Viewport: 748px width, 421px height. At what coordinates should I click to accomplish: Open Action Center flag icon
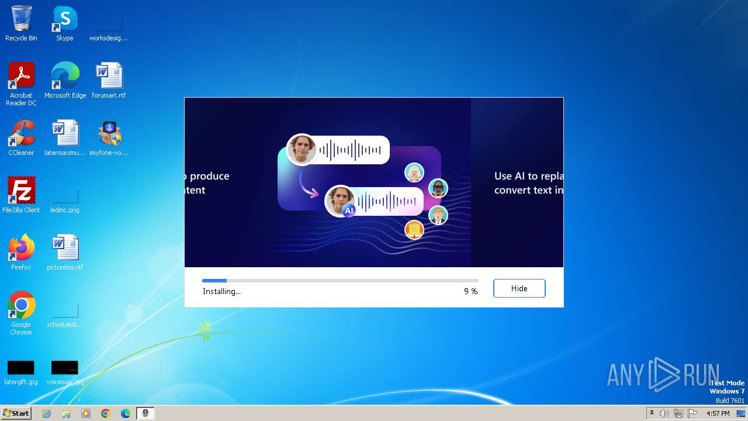point(692,413)
